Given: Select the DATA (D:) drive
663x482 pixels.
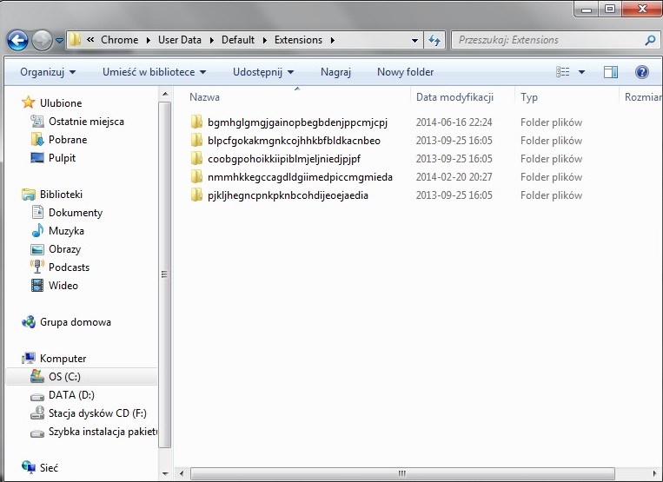Looking at the screenshot, I should click(x=71, y=395).
